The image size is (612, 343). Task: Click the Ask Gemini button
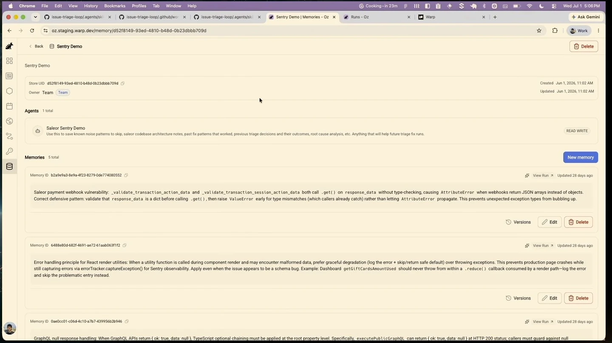pyautogui.click(x=586, y=17)
